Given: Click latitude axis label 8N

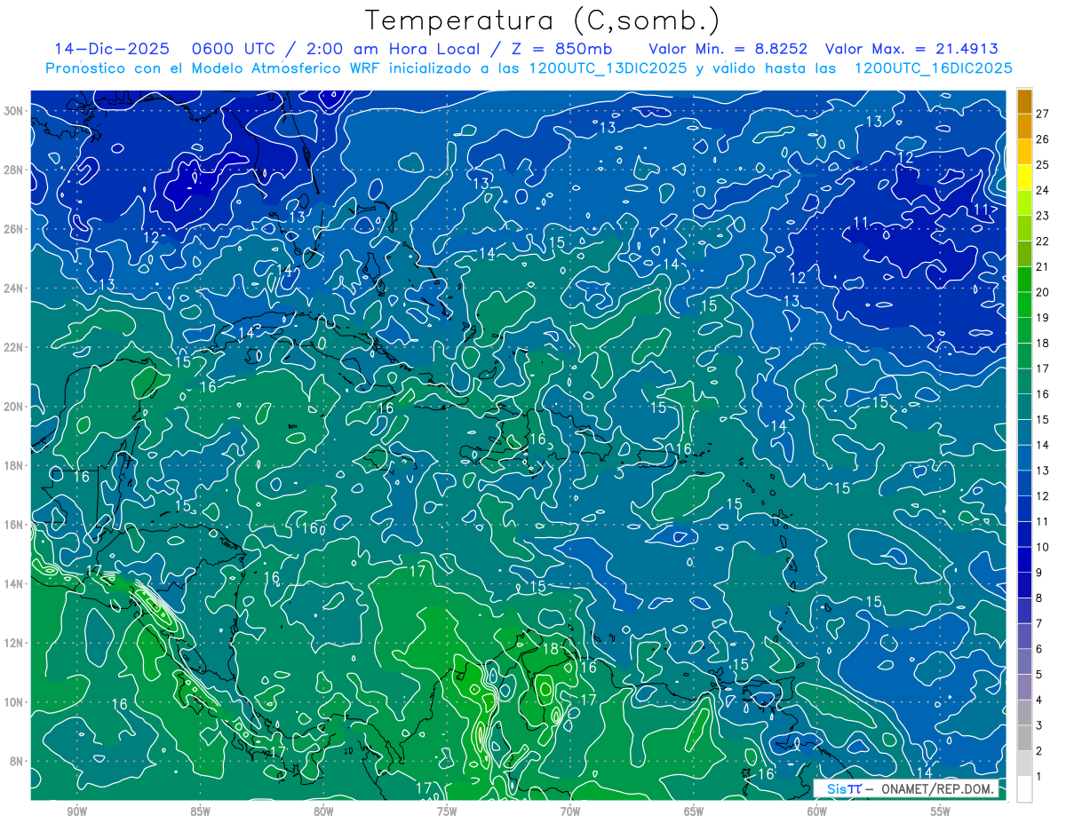Looking at the screenshot, I should tap(18, 761).
